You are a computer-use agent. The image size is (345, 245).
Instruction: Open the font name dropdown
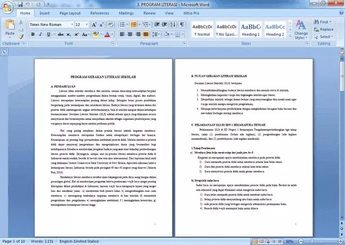(x=72, y=25)
